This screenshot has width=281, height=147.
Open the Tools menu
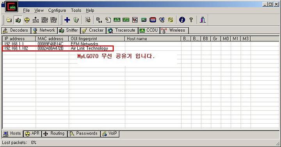click(x=76, y=11)
